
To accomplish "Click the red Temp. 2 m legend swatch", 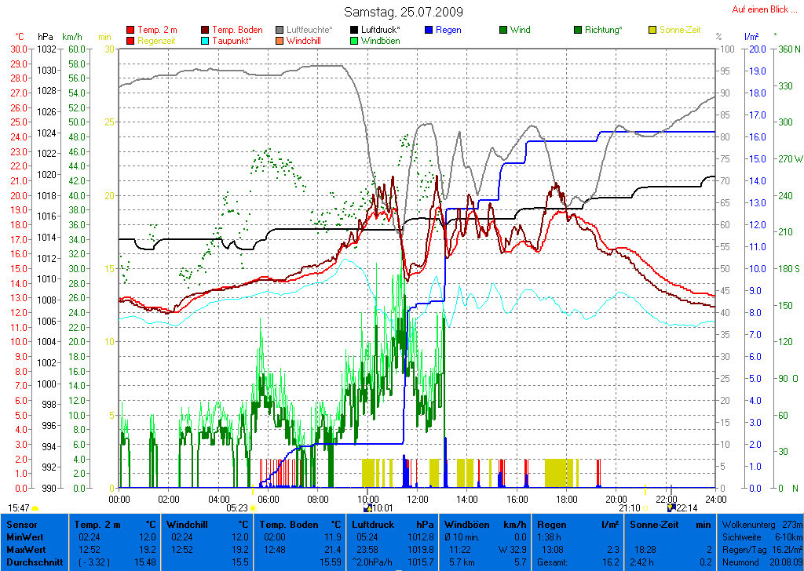I will (130, 30).
